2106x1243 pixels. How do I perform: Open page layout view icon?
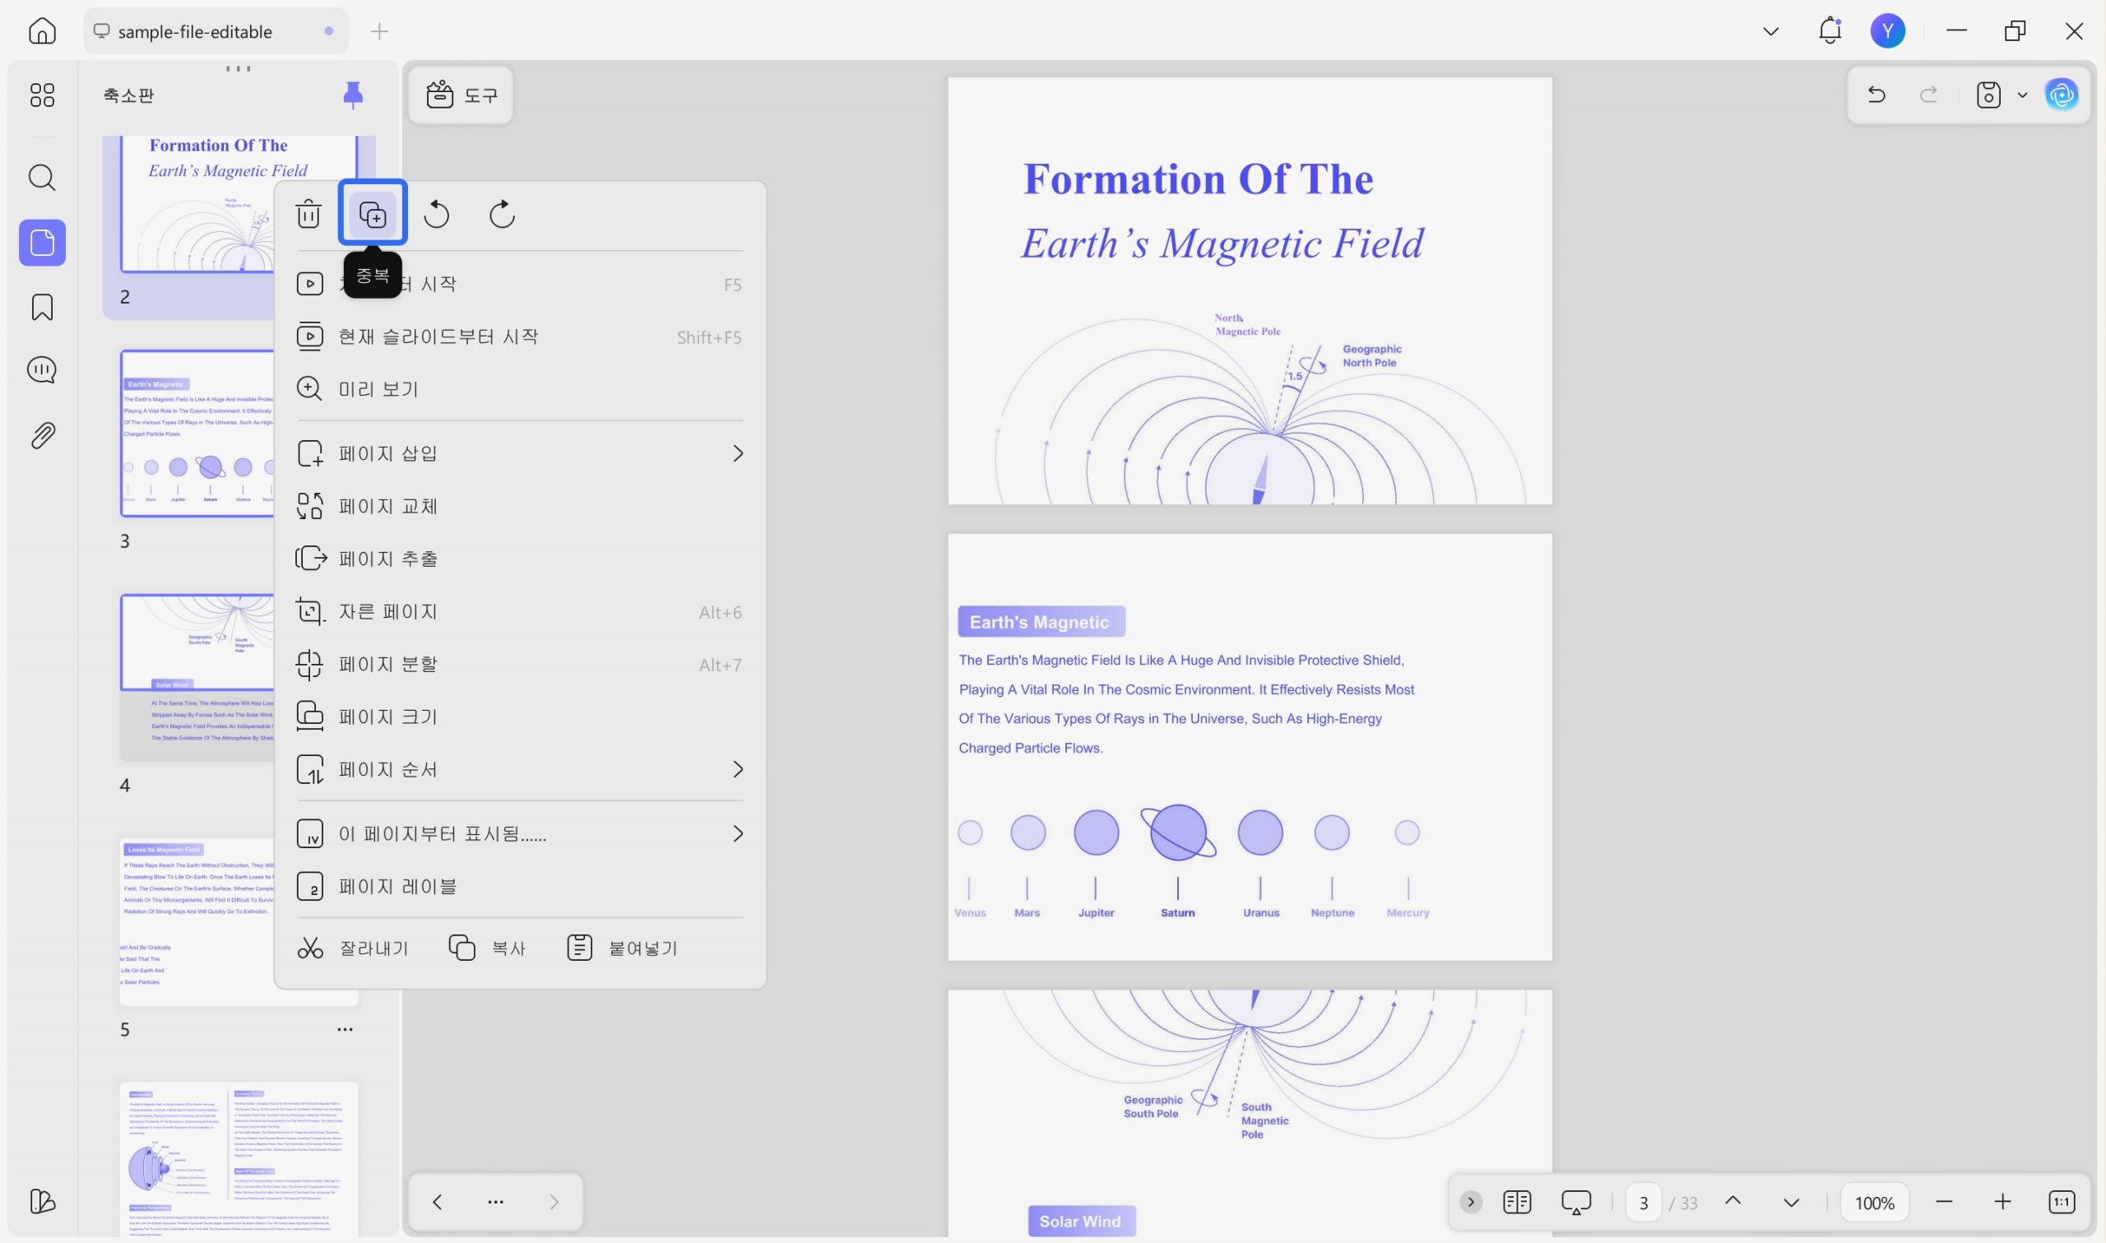point(1517,1202)
